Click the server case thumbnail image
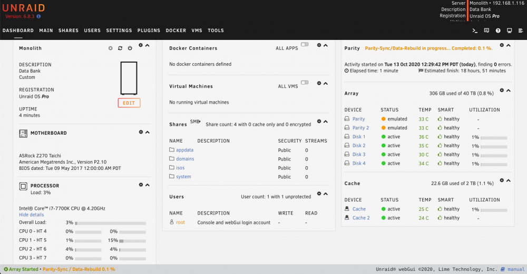 (x=129, y=78)
